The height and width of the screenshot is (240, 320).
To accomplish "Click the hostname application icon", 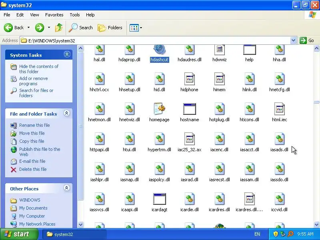I will pos(189,109).
